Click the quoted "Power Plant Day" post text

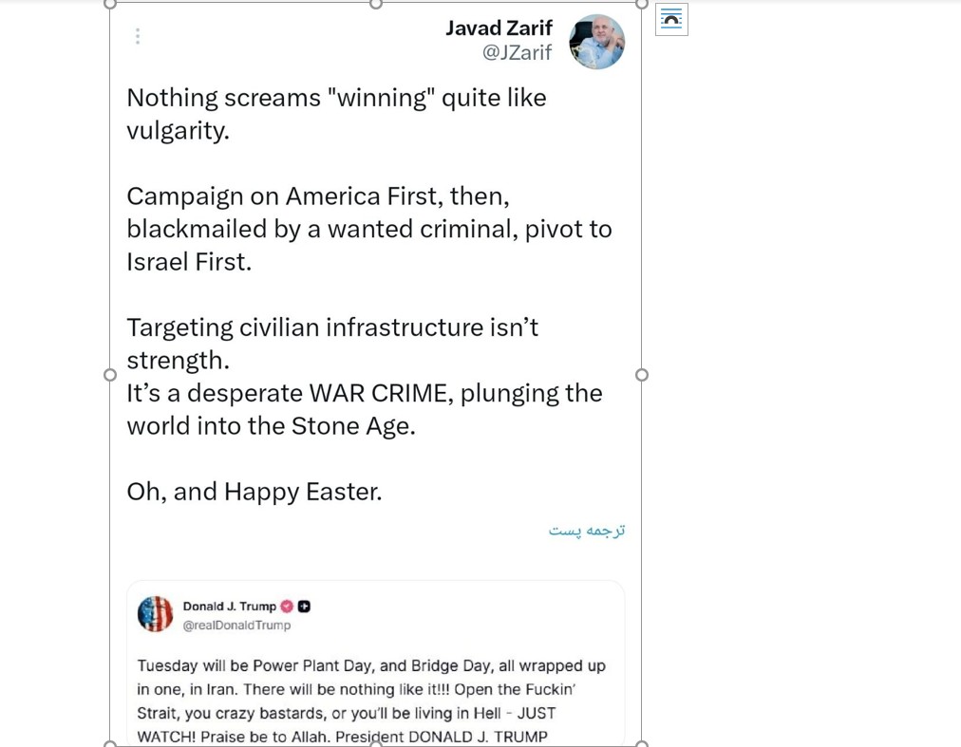pos(371,700)
